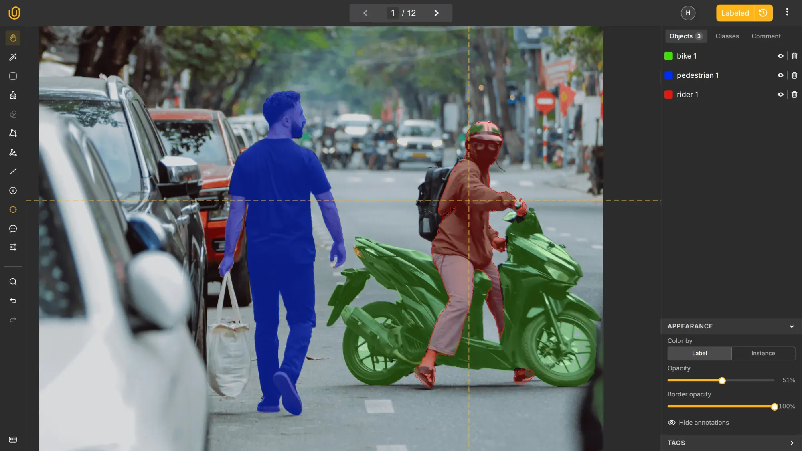Go to the next image with the arrow

(x=436, y=13)
